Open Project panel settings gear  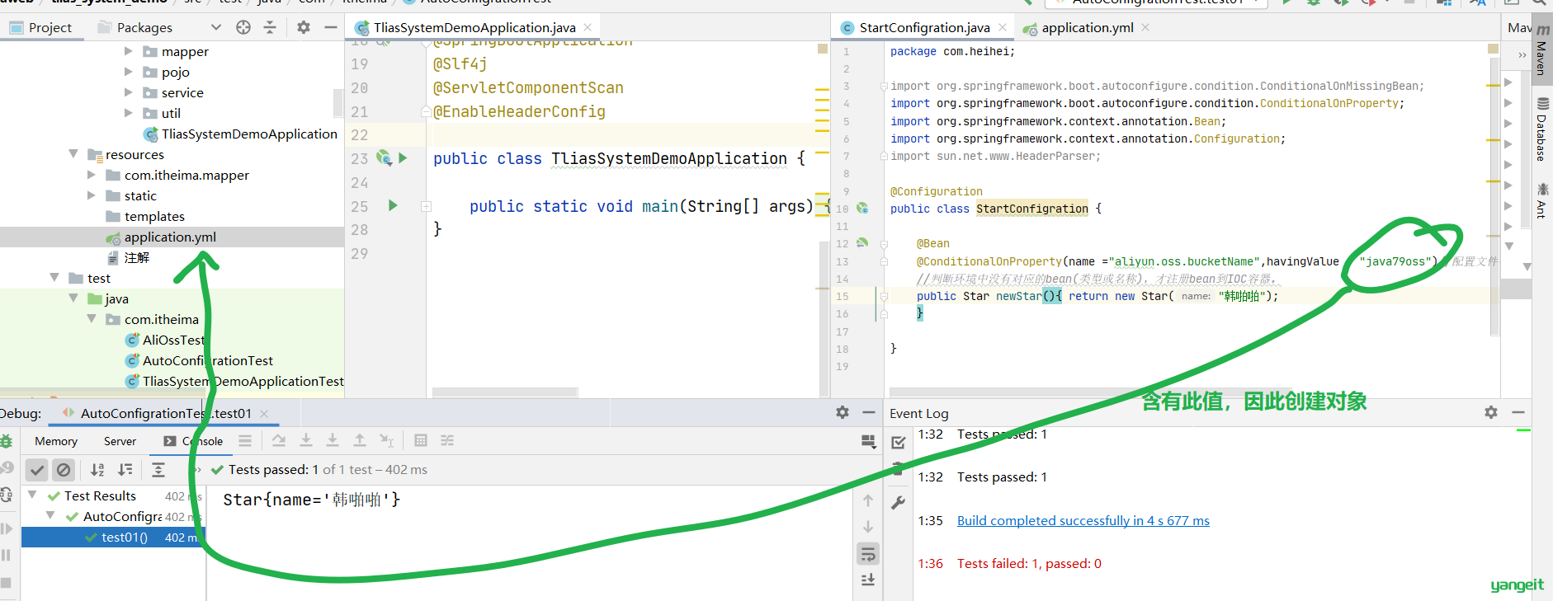pos(304,27)
